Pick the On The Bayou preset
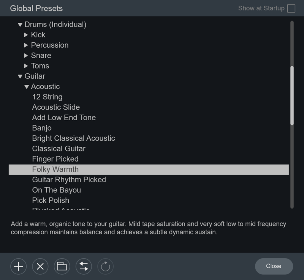This screenshot has width=304, height=280. (x=56, y=190)
